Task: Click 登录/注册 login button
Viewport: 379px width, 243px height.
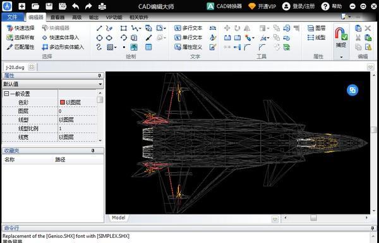Action: point(299,6)
